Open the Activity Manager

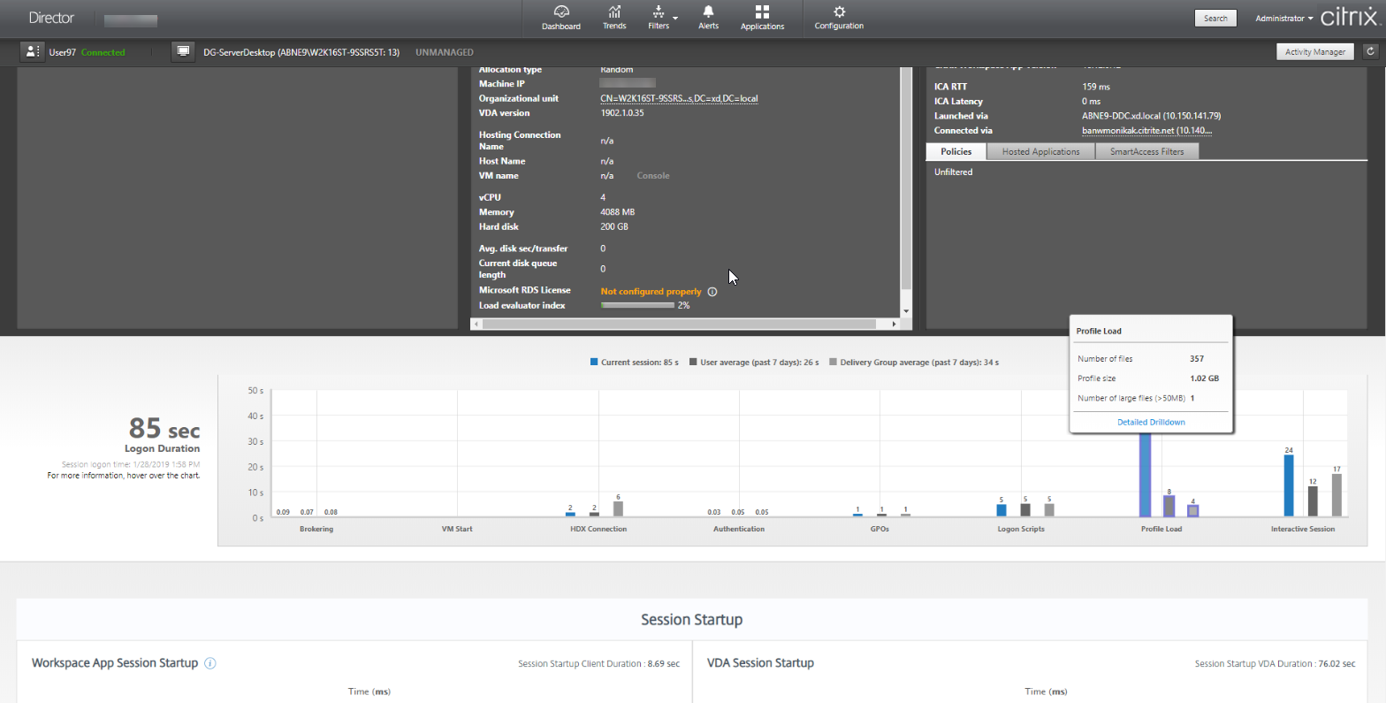(1314, 52)
